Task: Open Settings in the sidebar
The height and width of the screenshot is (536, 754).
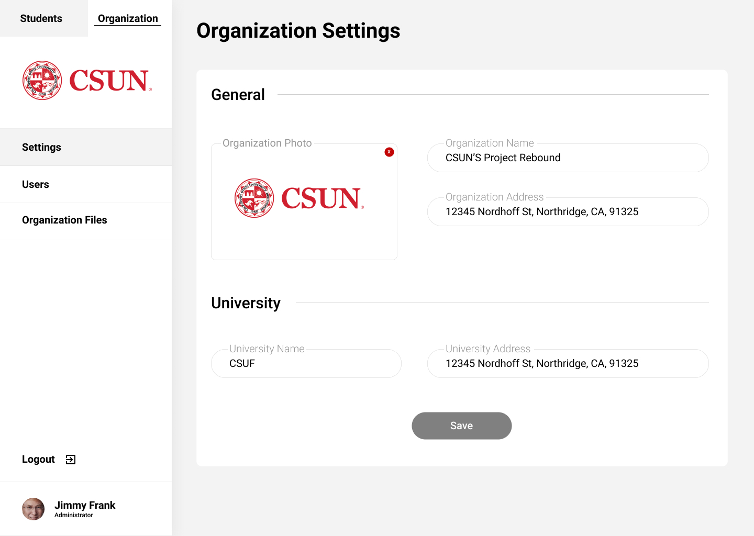Action: [x=86, y=147]
